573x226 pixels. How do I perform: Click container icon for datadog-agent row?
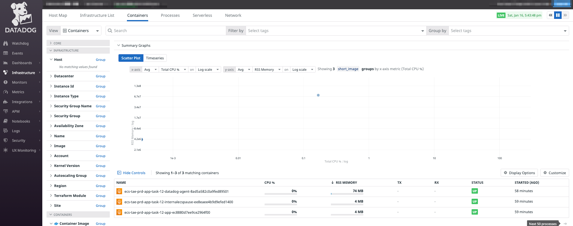tap(119, 191)
